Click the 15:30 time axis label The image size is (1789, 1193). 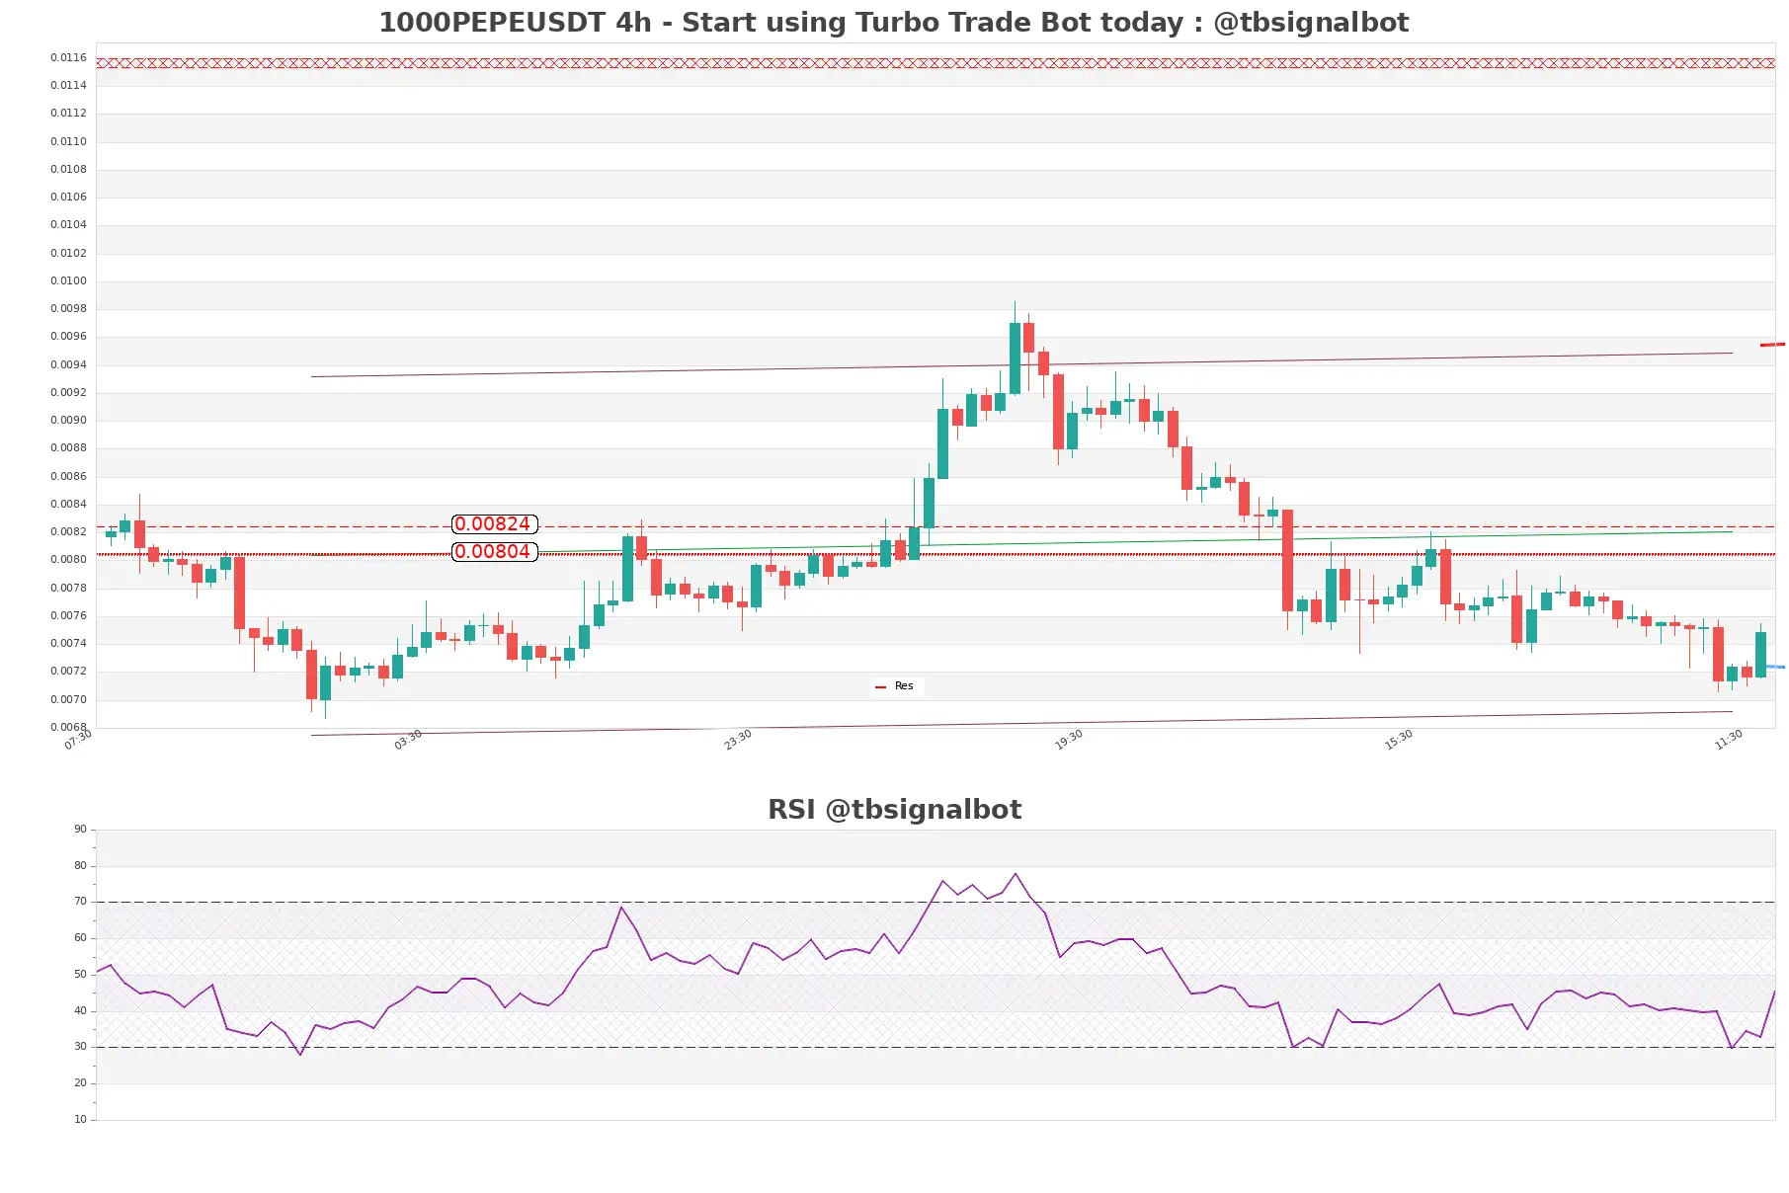pyautogui.click(x=1399, y=740)
